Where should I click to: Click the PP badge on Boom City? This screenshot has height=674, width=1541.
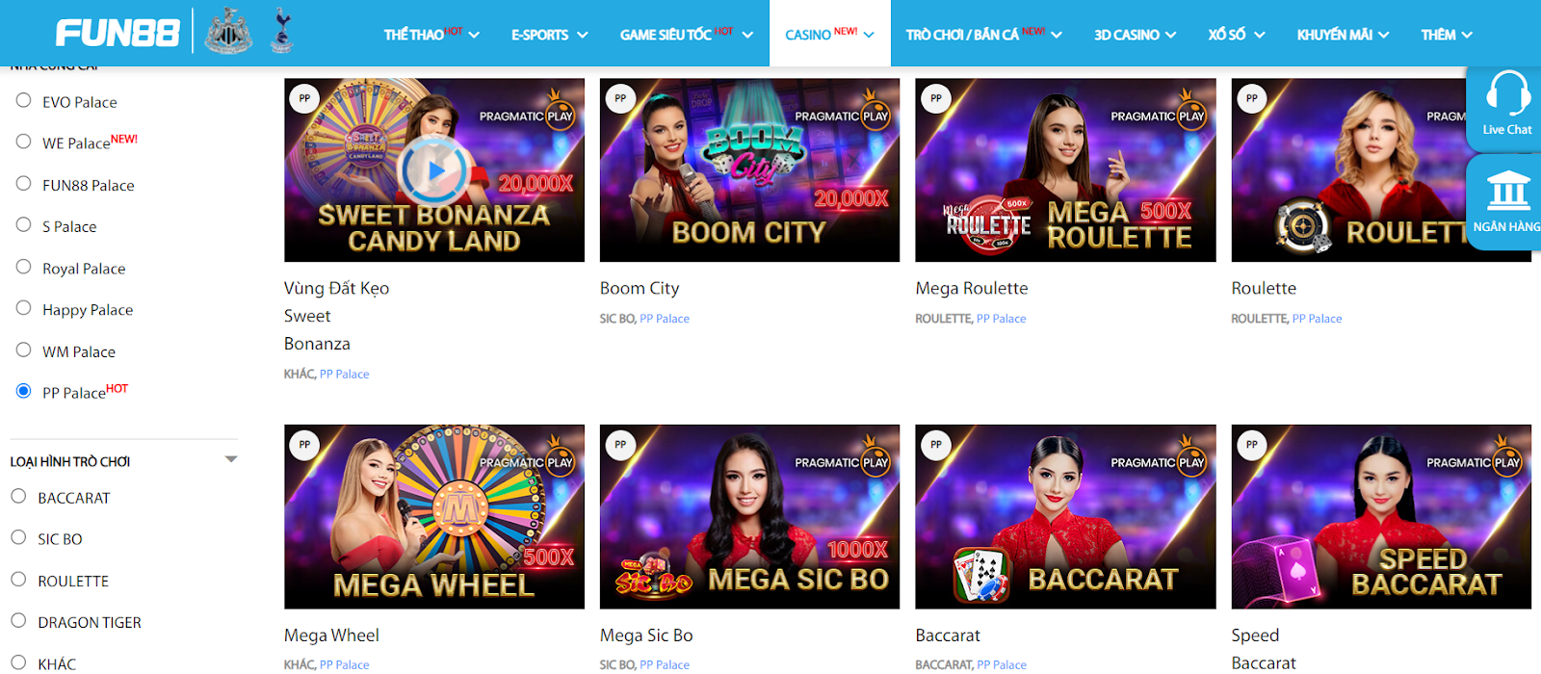click(620, 98)
